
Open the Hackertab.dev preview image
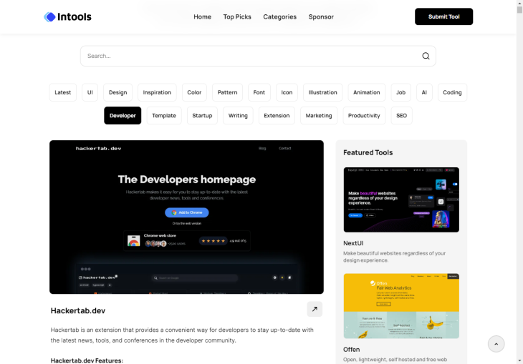tap(186, 217)
